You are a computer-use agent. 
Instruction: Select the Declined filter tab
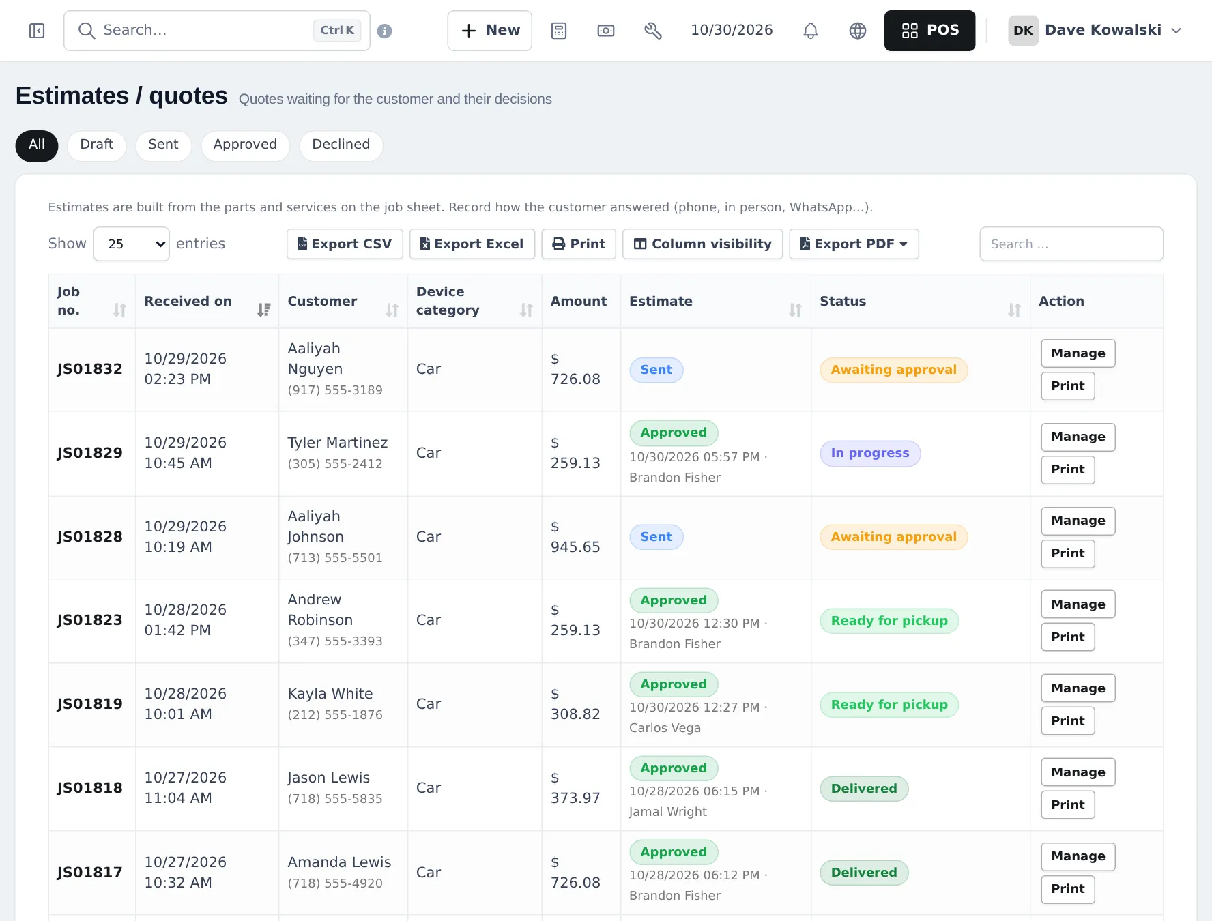point(341,145)
